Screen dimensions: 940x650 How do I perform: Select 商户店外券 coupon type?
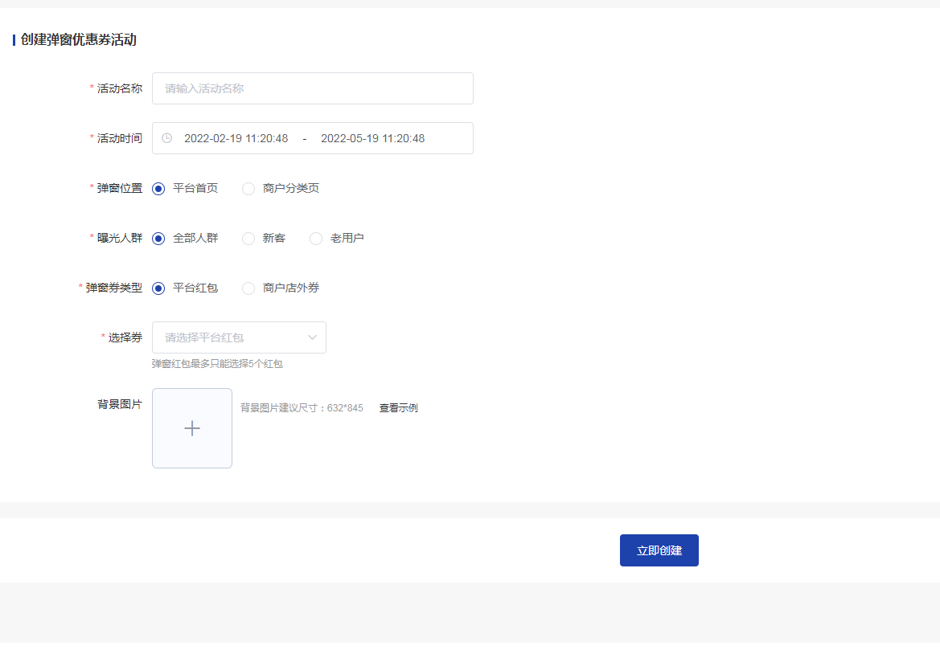click(248, 288)
